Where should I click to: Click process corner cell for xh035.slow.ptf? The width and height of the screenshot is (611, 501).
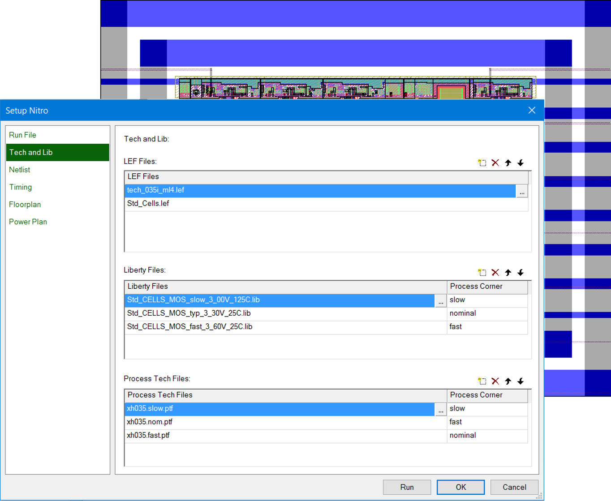[x=487, y=409]
